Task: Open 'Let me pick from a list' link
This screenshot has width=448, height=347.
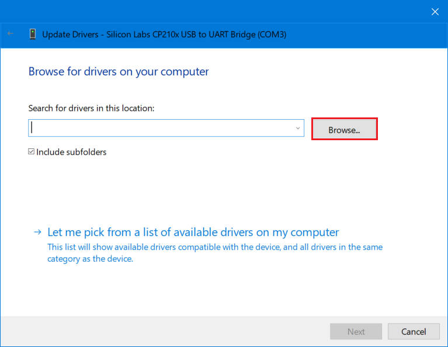Action: click(193, 232)
